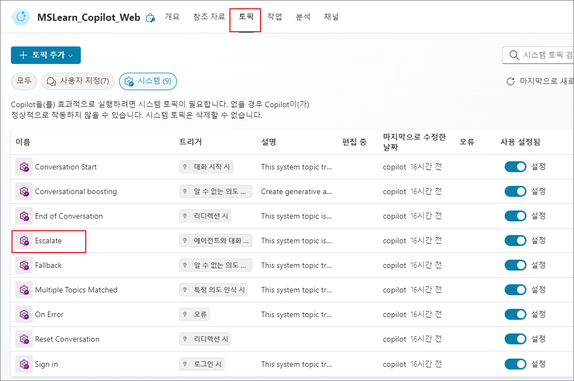The width and height of the screenshot is (574, 381).
Task: Click the plus icon on 토픽 추가 button
Action: (x=23, y=55)
